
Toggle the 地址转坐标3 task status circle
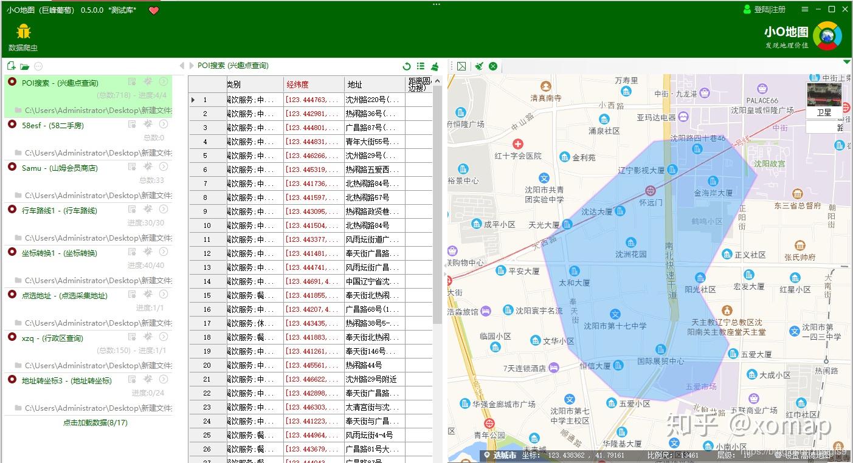(x=12, y=379)
